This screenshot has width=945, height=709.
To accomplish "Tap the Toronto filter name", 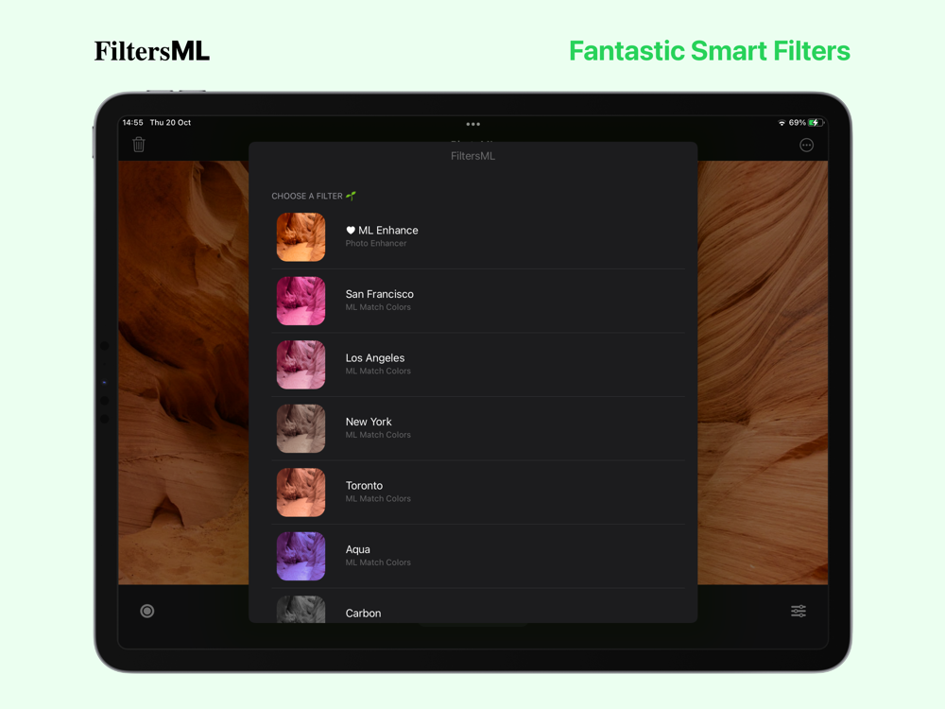I will click(x=364, y=486).
